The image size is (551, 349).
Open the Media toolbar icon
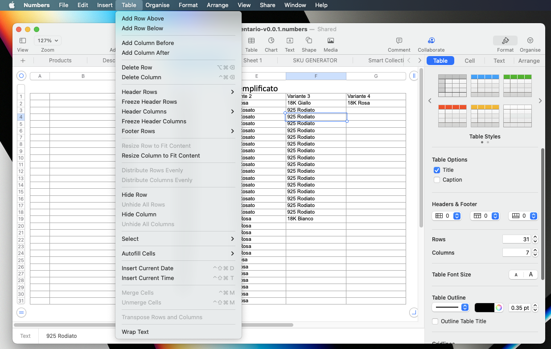pos(330,41)
